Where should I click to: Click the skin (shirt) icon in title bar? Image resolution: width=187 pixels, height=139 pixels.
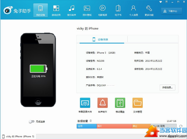click(161, 2)
